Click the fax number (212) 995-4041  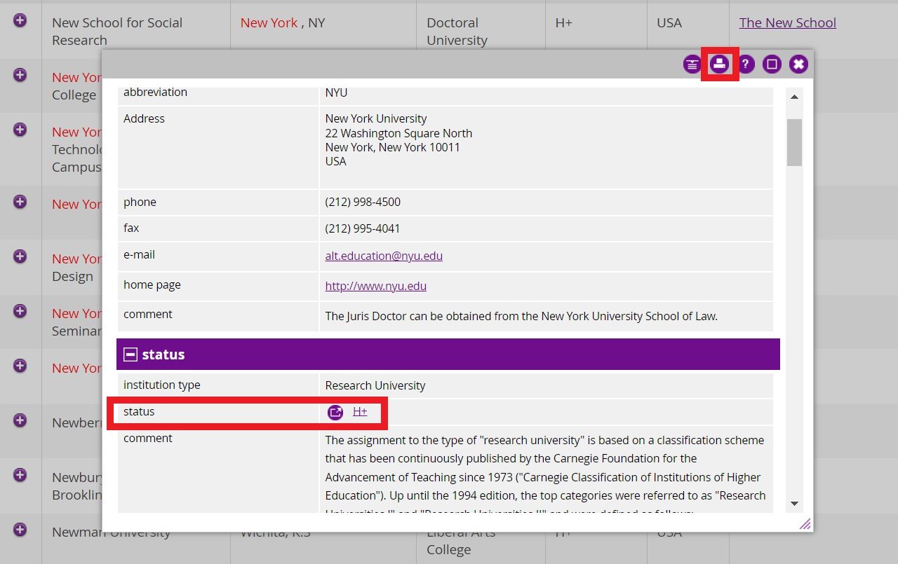(x=363, y=228)
